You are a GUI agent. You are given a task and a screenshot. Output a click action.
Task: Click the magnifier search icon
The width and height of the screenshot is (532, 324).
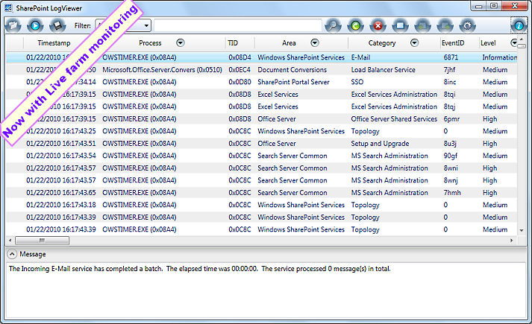[334, 26]
